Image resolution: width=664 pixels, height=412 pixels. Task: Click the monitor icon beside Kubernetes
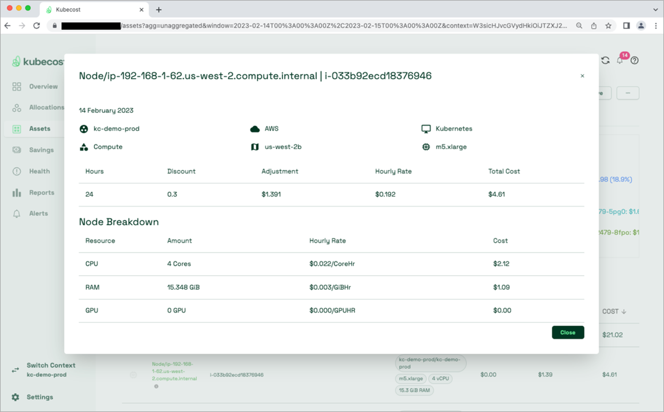point(426,129)
